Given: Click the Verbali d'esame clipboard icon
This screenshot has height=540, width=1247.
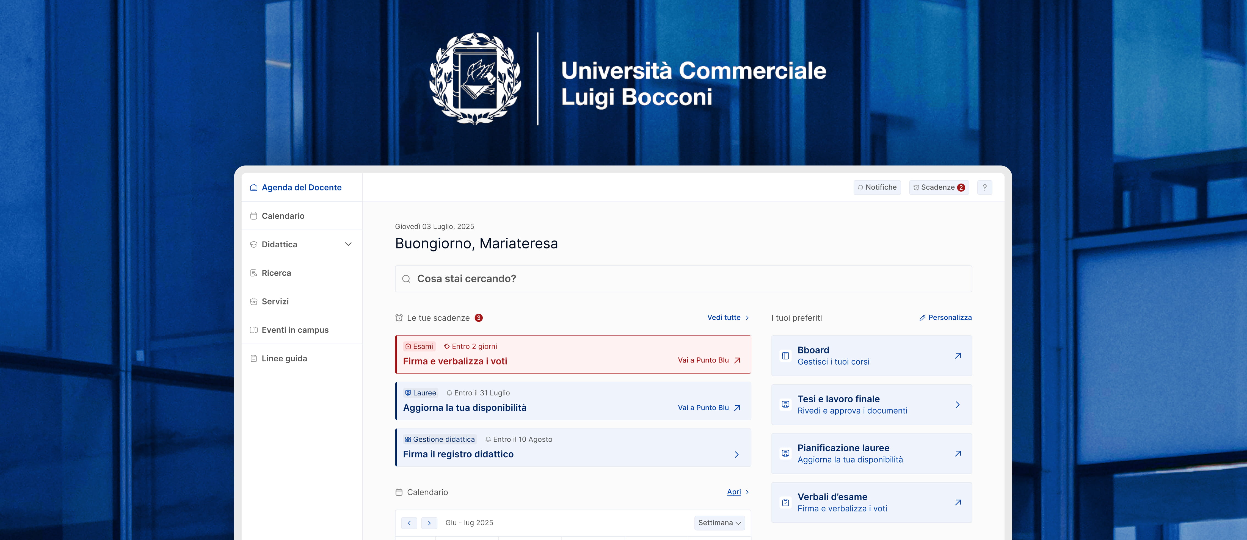Looking at the screenshot, I should 786,502.
